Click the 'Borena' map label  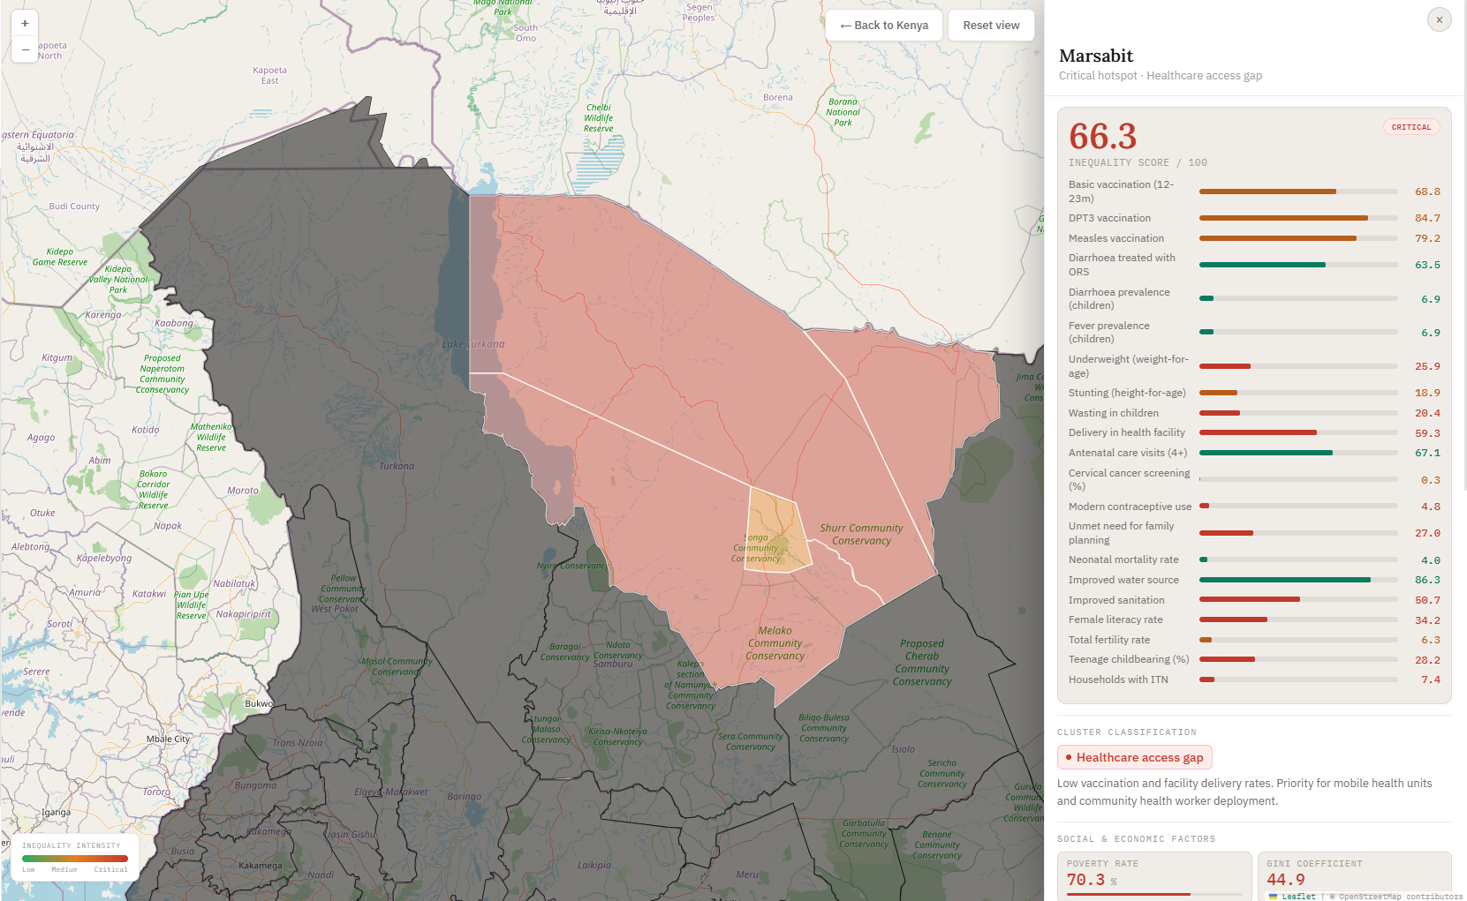coord(778,97)
